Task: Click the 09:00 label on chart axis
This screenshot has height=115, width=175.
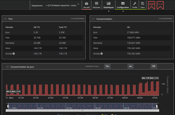Action: (x=140, y=98)
